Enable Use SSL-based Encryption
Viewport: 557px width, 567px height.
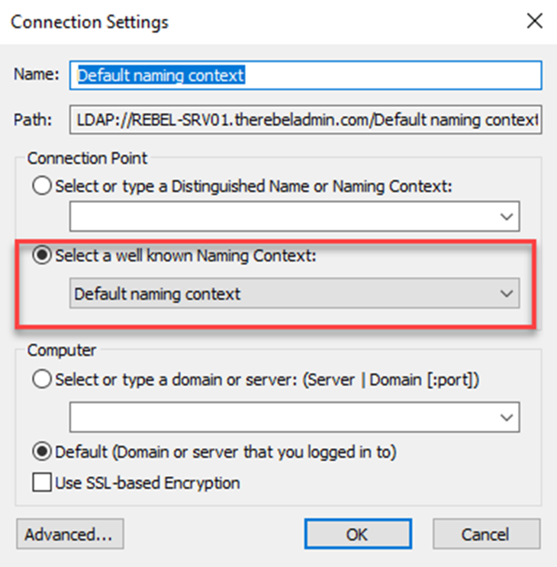pos(41,482)
